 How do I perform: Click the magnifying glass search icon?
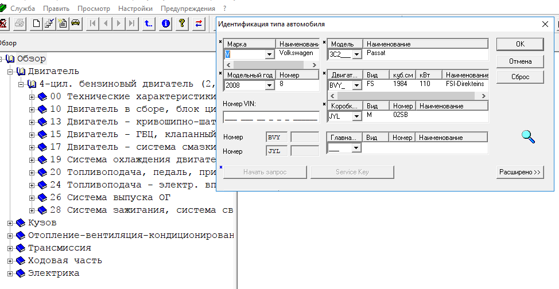pyautogui.click(x=528, y=136)
